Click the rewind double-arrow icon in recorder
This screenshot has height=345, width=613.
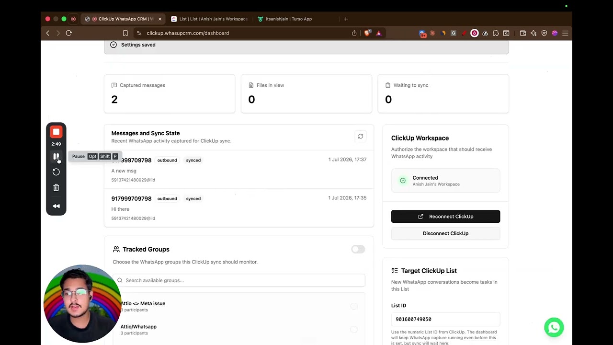pos(56,206)
